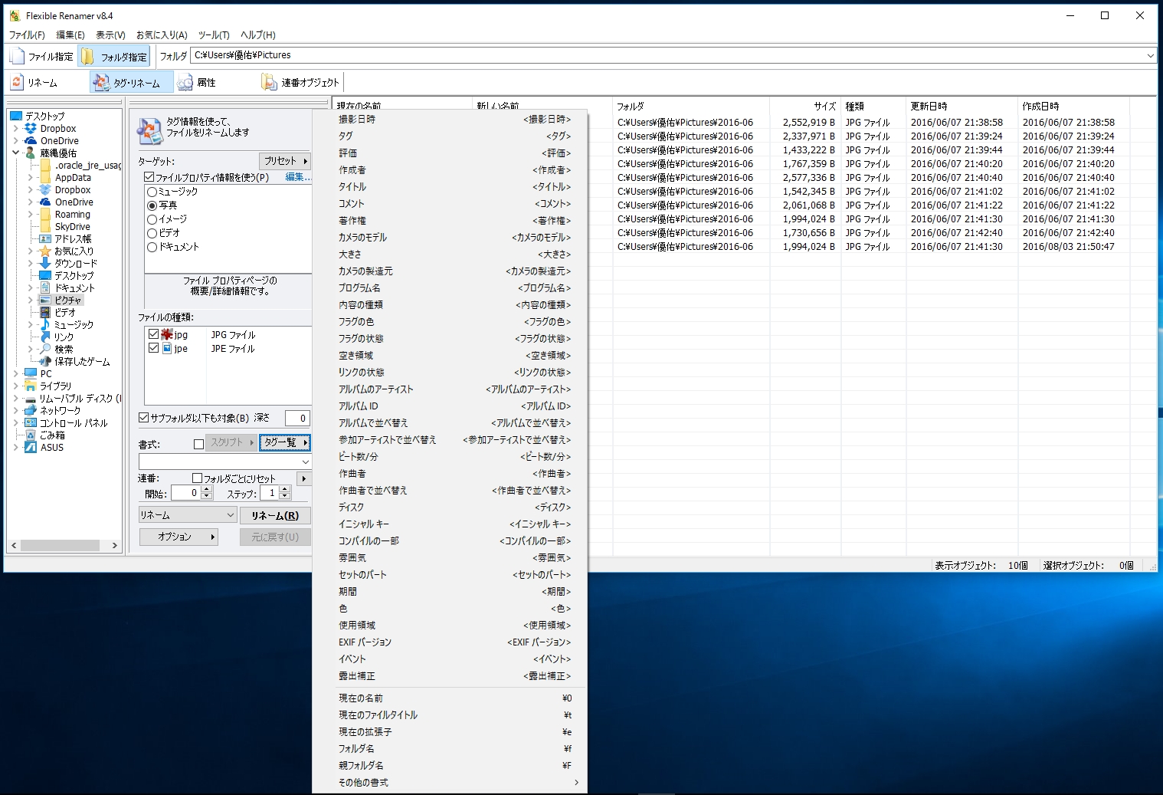Click the リンク folder icon
Screen dimensions: 1163x795
(x=45, y=337)
